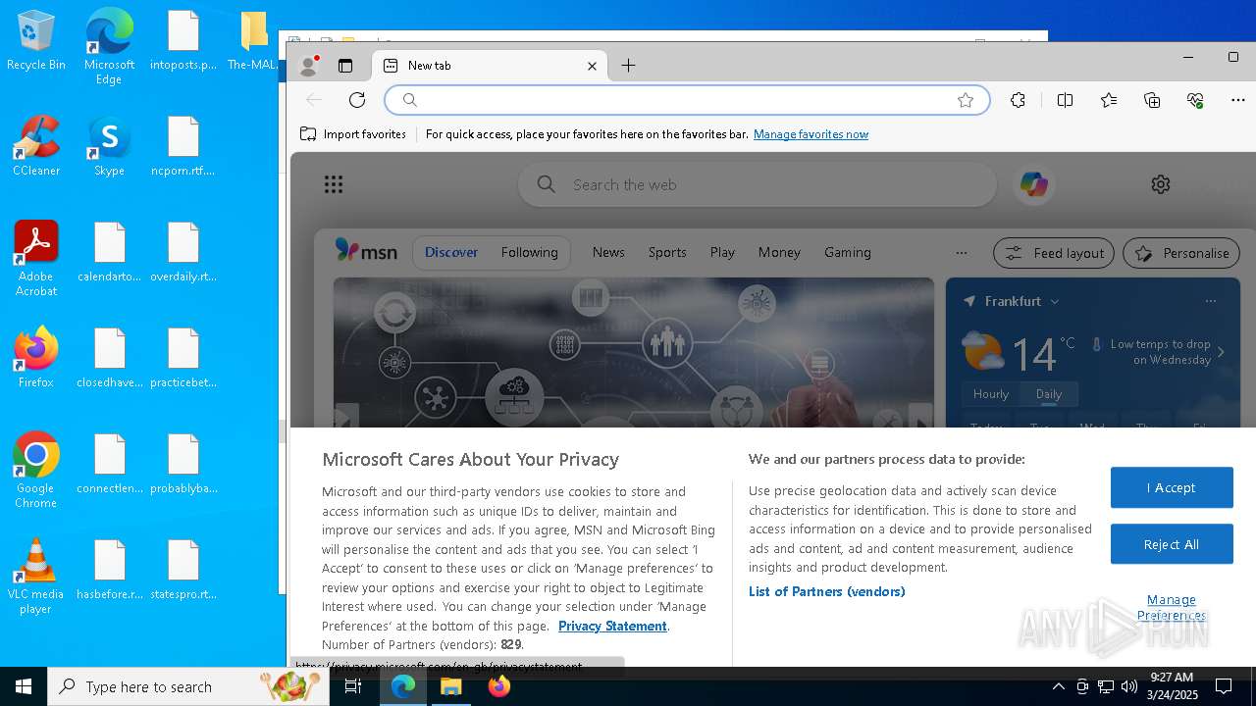This screenshot has height=706, width=1256.
Task: Open the MSN apps grid launcher
Action: tap(334, 184)
